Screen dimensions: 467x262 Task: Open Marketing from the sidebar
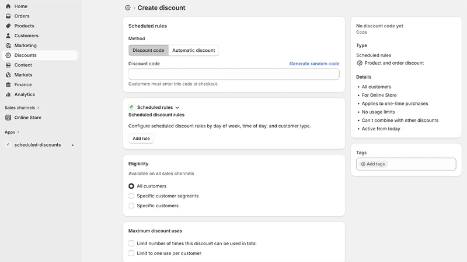[x=40, y=45]
